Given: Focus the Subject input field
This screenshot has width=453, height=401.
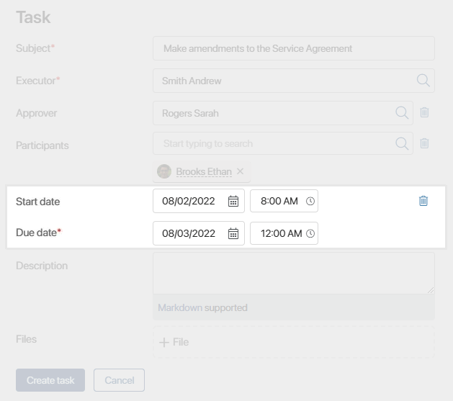Looking at the screenshot, I should click(294, 48).
